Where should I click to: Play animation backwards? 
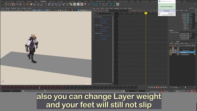coord(157,87)
